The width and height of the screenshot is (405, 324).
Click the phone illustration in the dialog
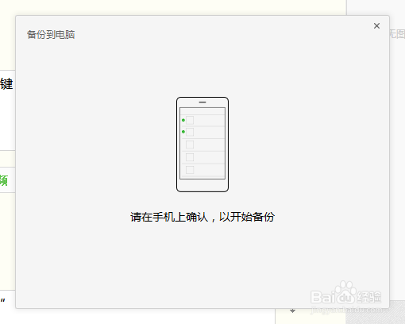coord(202,145)
